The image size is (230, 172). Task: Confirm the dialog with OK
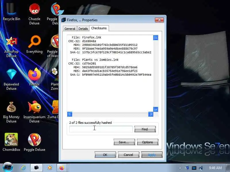pos(105,155)
